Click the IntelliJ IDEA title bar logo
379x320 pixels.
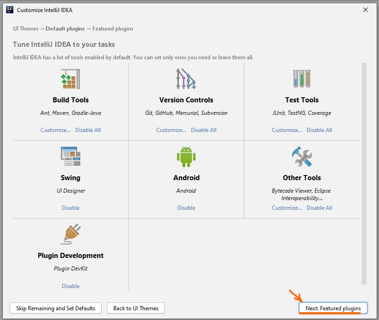pos(9,10)
